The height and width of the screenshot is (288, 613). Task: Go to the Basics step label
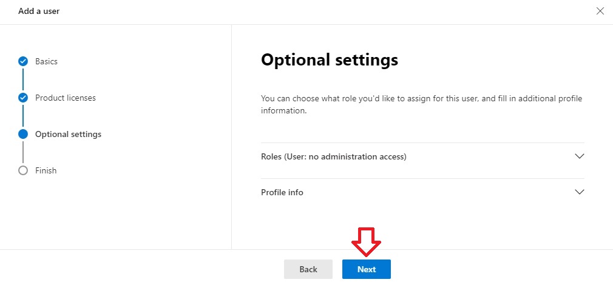(x=46, y=61)
